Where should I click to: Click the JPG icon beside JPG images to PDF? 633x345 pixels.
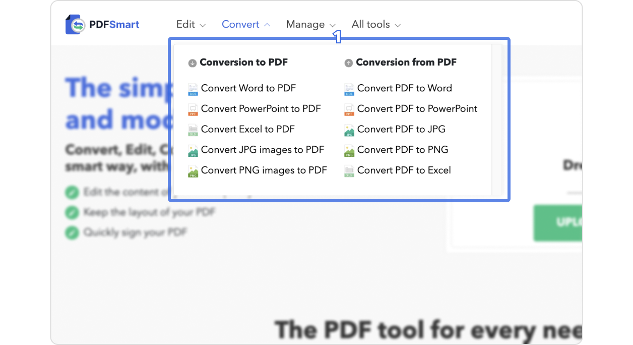pos(193,151)
